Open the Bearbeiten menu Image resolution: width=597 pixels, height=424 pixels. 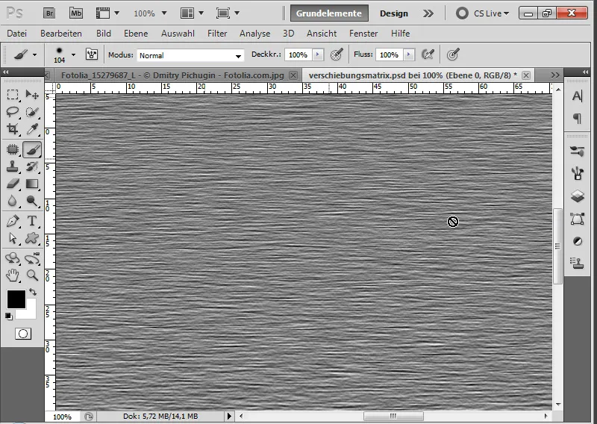point(61,34)
